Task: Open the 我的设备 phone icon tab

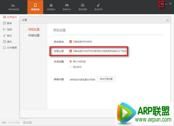Action: pos(35,7)
